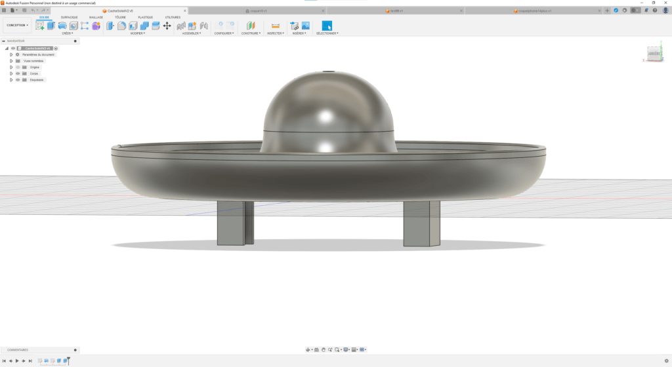Viewport: 672px width, 367px height.
Task: Select the Offset Face tool
Action: (x=156, y=26)
